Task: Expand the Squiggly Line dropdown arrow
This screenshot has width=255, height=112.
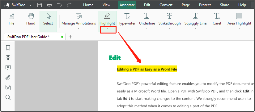Action: click(195, 29)
